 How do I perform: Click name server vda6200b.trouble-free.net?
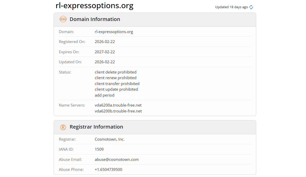click(x=118, y=111)
